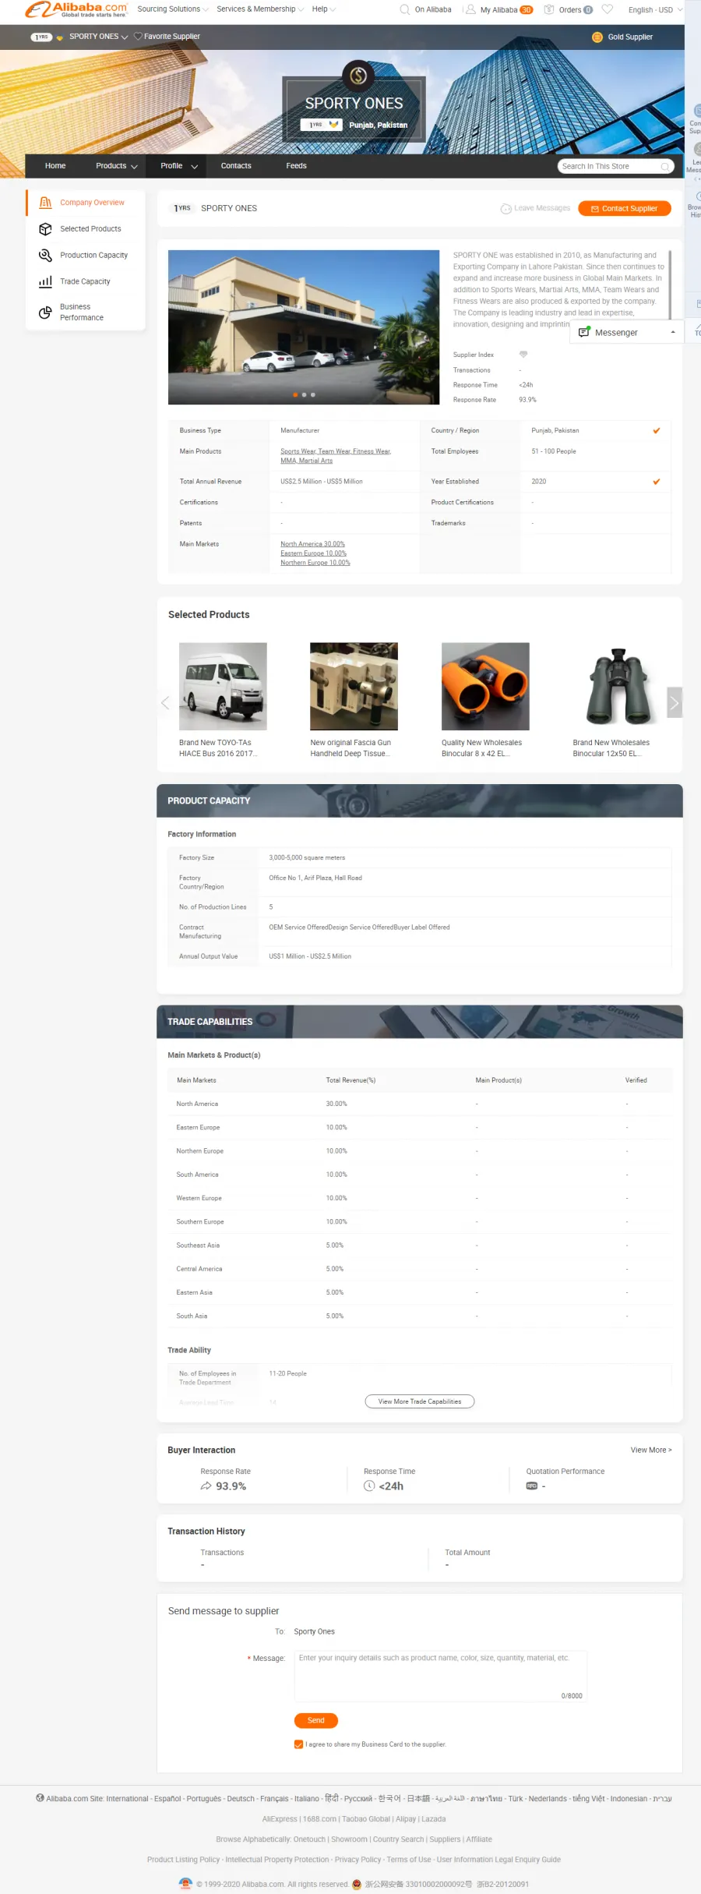Click the Messenger chat icon
The image size is (701, 1894).
click(584, 332)
